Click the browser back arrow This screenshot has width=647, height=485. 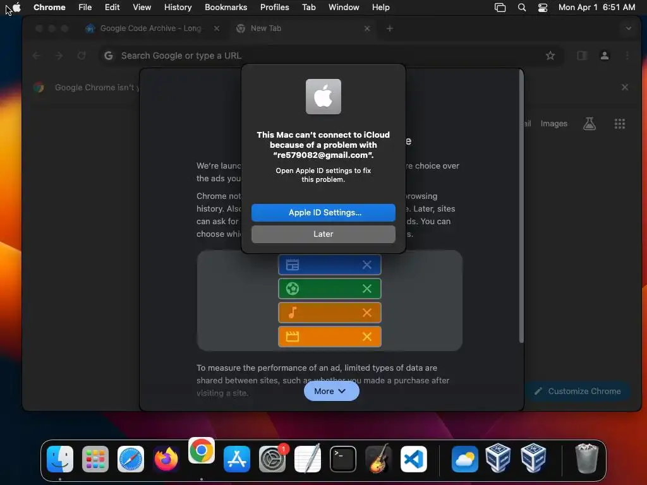tap(37, 56)
